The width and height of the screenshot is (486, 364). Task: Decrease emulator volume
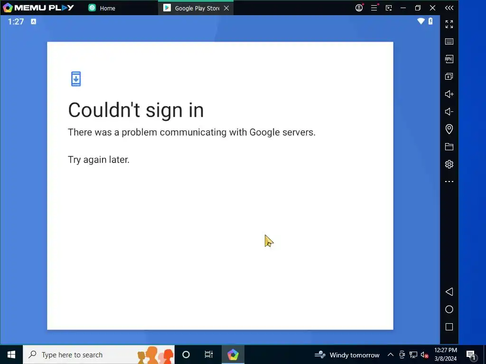point(449,111)
